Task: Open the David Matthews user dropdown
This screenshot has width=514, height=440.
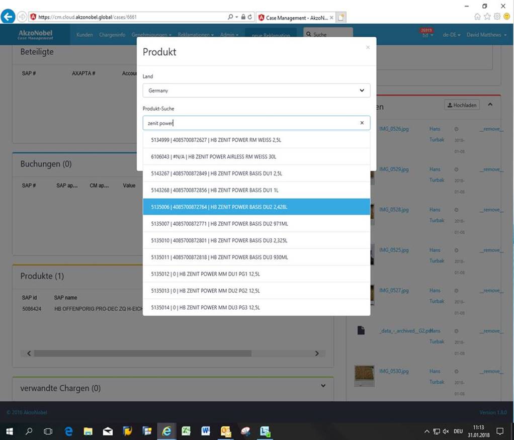Action: [x=486, y=35]
